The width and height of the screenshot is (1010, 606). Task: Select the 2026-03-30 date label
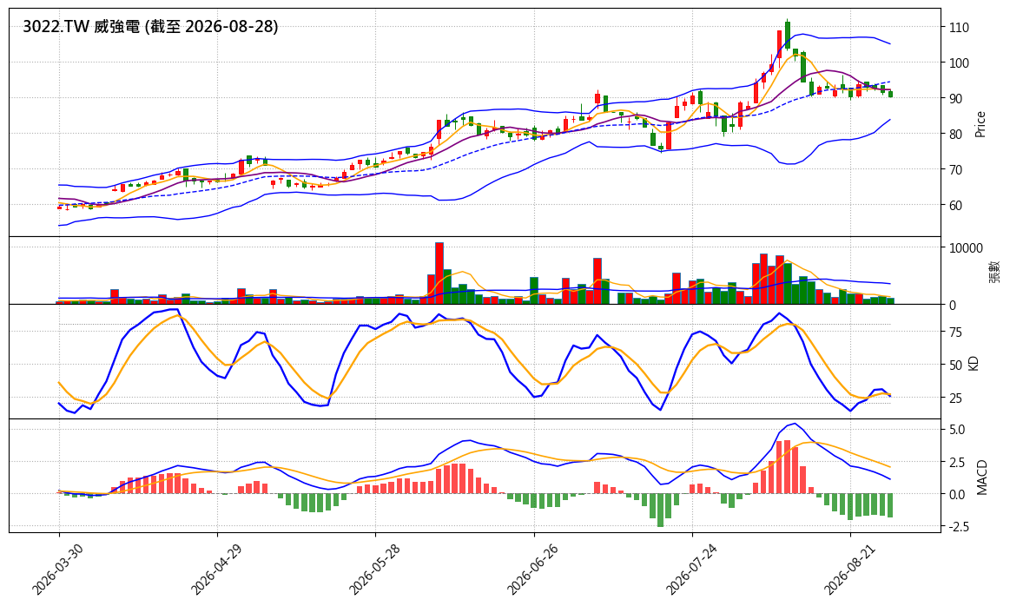[56, 569]
